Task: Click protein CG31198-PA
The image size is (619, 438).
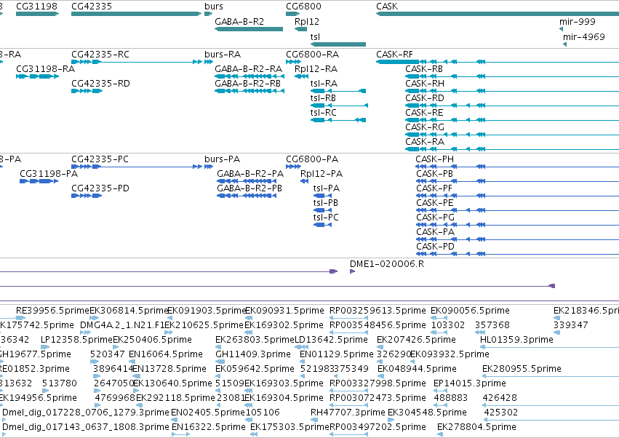Action: (39, 181)
